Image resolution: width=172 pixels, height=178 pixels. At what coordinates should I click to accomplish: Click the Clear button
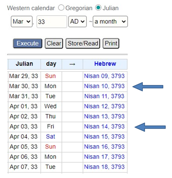tap(54, 43)
